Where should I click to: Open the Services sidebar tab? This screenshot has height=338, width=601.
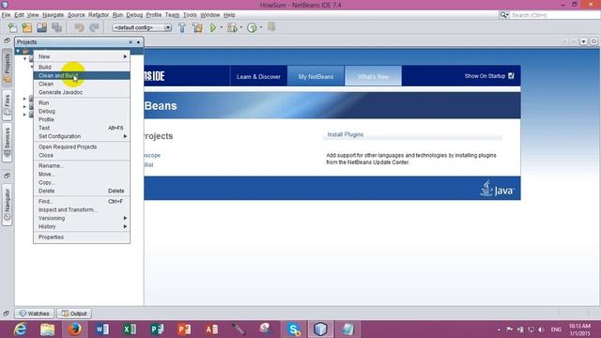pos(7,143)
